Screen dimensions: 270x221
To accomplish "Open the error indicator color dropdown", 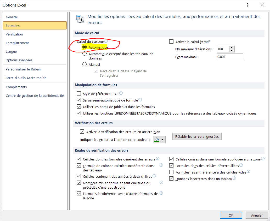I will click(159, 139).
